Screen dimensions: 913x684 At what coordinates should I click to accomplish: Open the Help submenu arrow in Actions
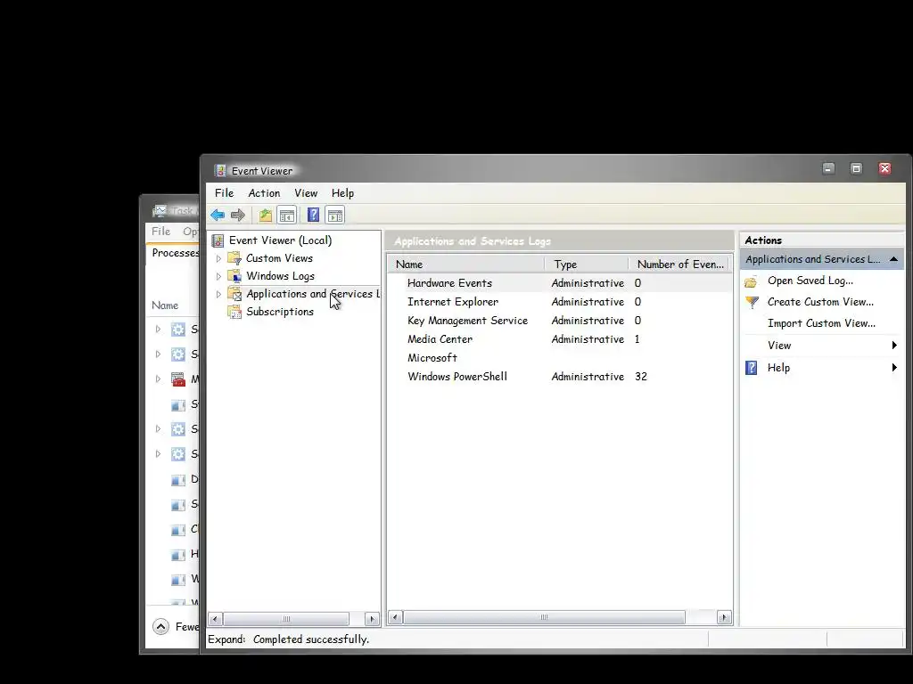tap(894, 368)
